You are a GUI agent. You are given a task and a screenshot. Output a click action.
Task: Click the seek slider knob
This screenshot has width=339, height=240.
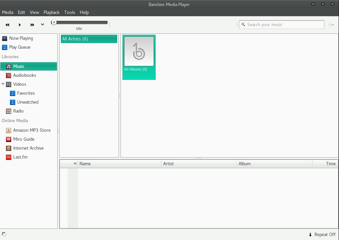tap(54, 22)
